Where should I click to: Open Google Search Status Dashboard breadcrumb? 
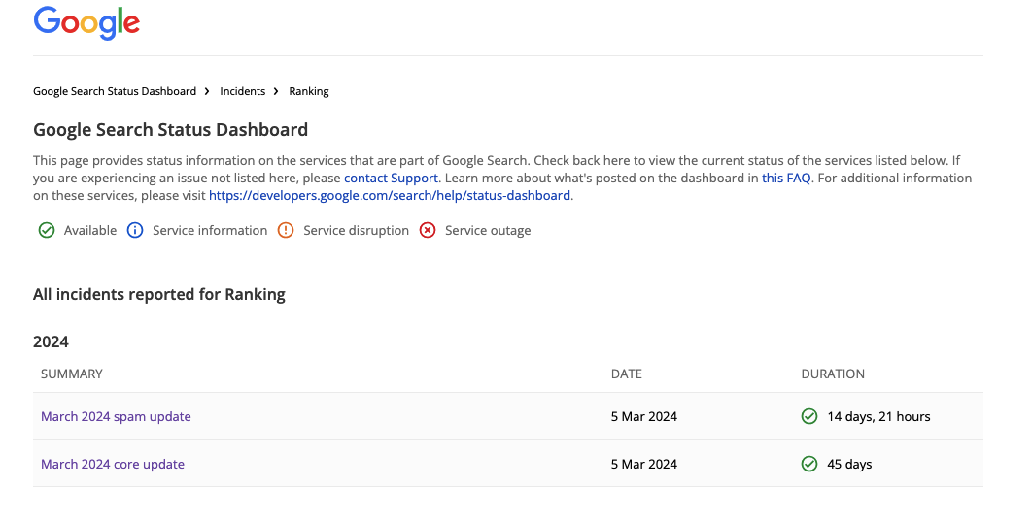[x=115, y=91]
